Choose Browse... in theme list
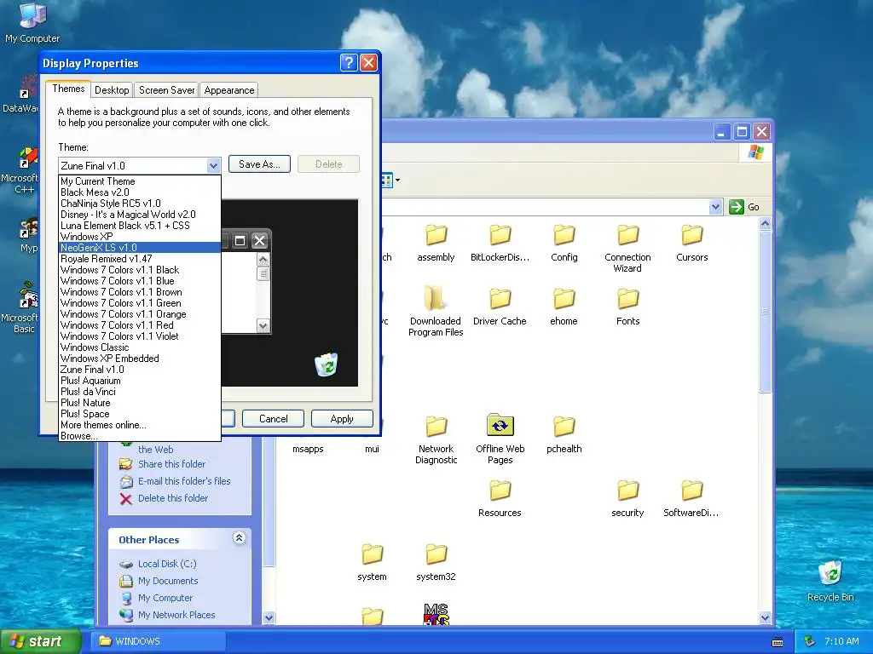 coord(140,437)
